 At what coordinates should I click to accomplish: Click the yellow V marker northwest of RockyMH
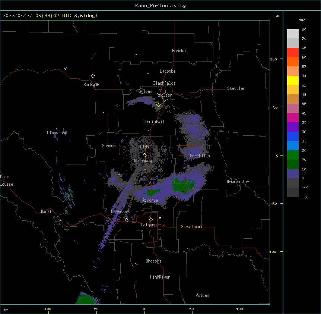tap(65, 69)
